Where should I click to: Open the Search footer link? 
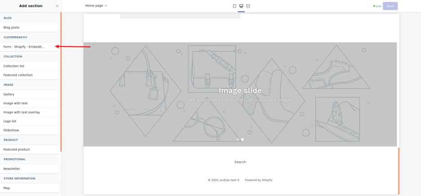tap(240, 162)
